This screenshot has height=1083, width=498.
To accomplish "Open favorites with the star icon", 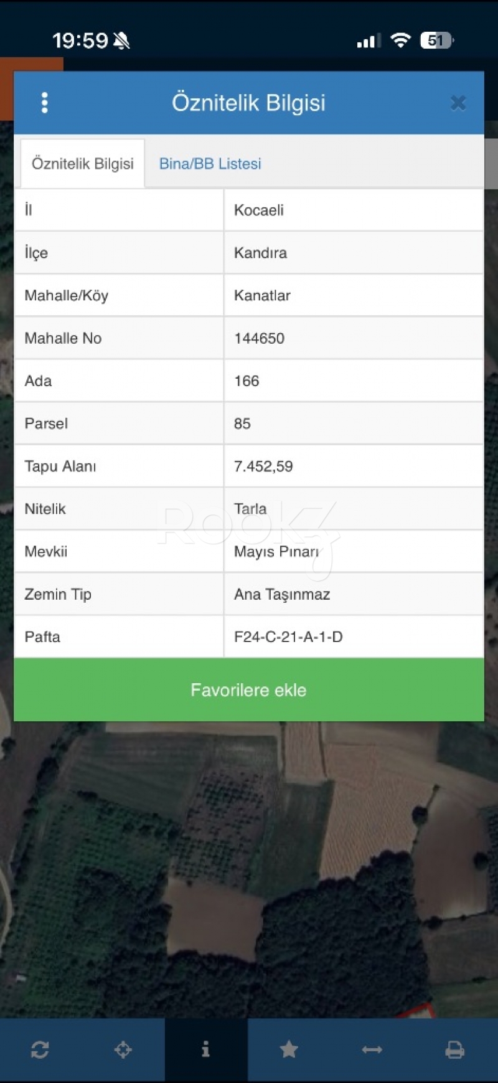I will (289, 1050).
